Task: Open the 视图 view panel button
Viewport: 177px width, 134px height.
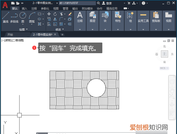Action: (x=169, y=21)
